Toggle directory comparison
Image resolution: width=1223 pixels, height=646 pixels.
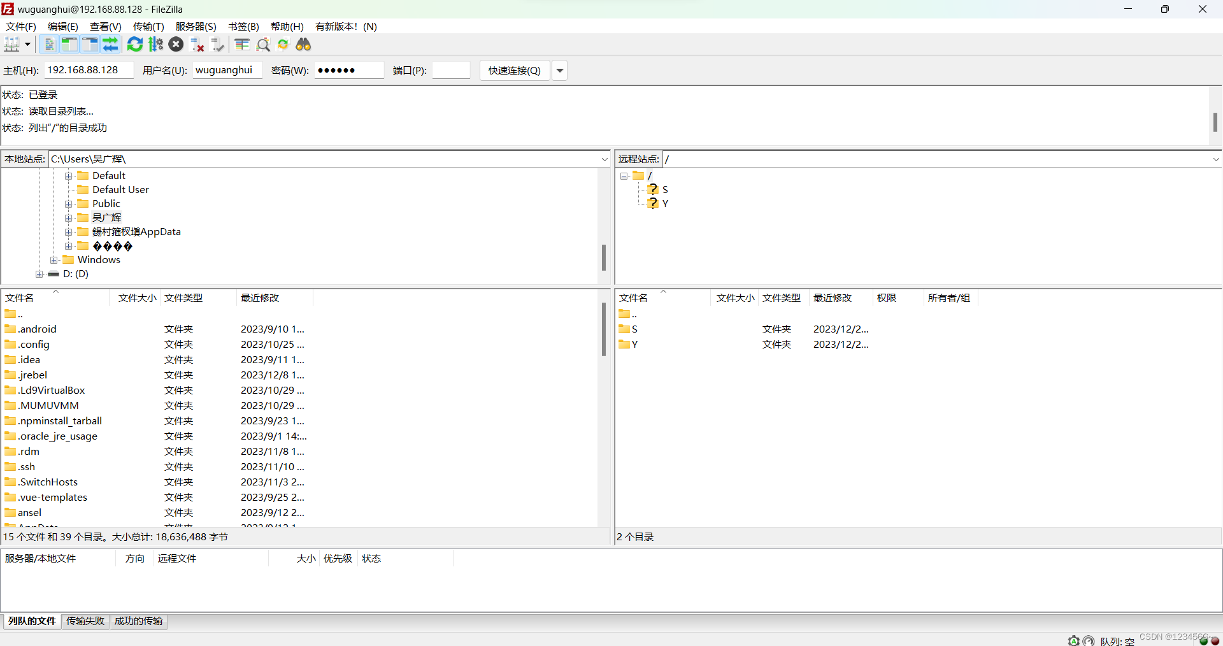coord(263,45)
